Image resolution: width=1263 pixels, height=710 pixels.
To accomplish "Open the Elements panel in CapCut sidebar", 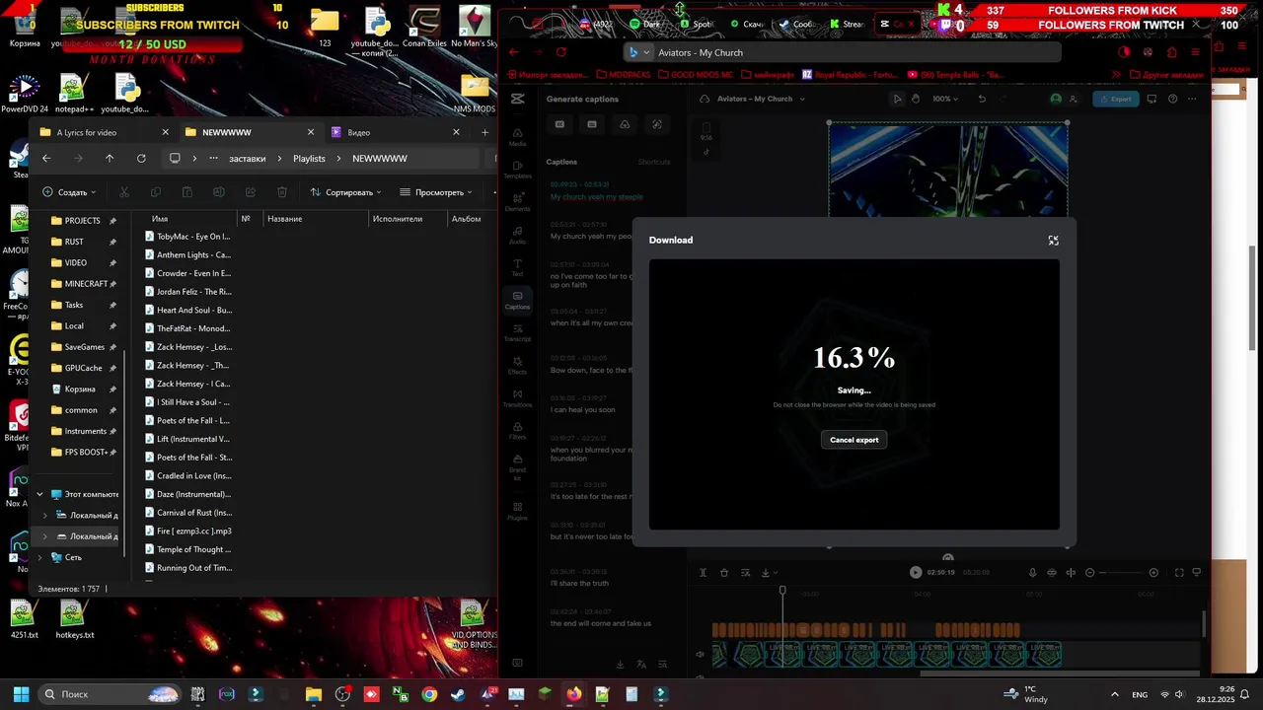I will point(517,200).
